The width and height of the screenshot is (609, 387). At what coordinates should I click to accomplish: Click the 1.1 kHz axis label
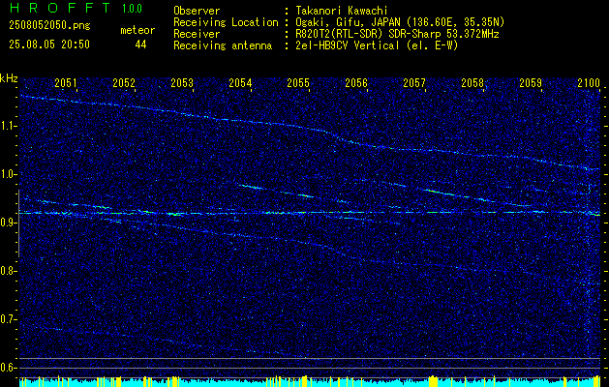pos(9,126)
